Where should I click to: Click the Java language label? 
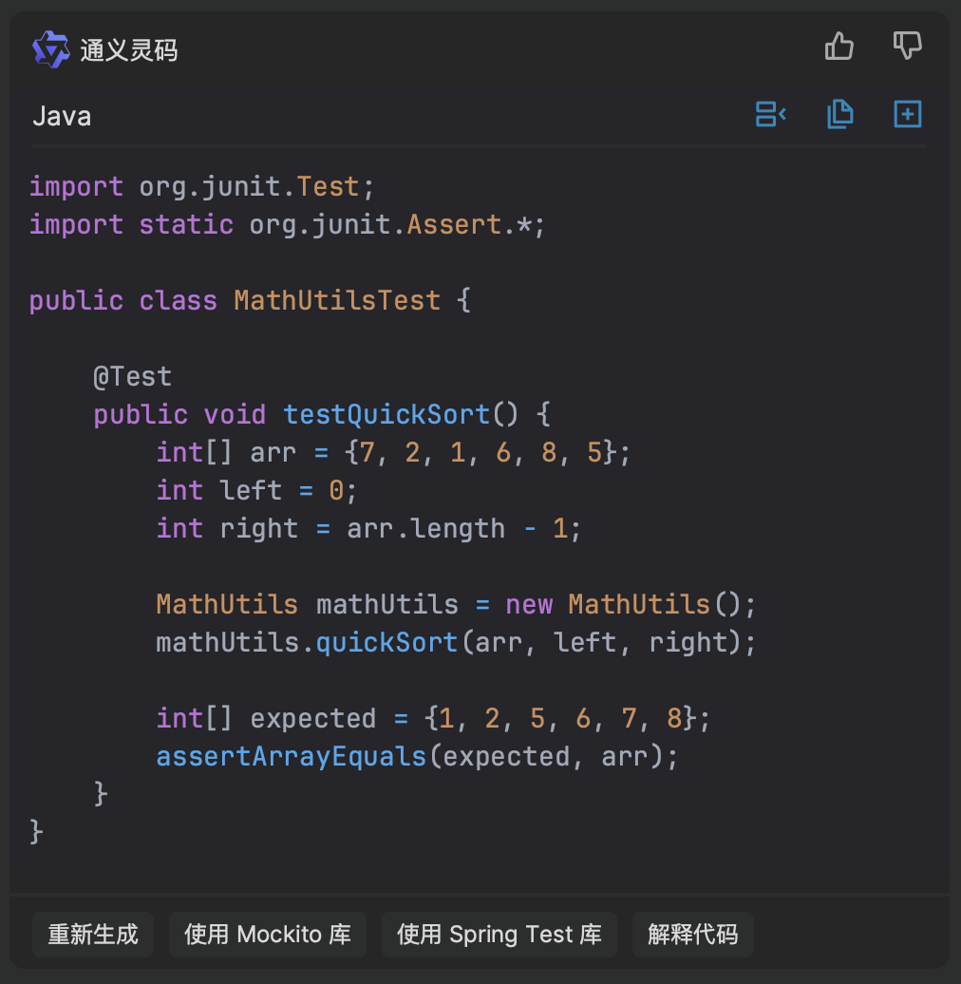62,117
